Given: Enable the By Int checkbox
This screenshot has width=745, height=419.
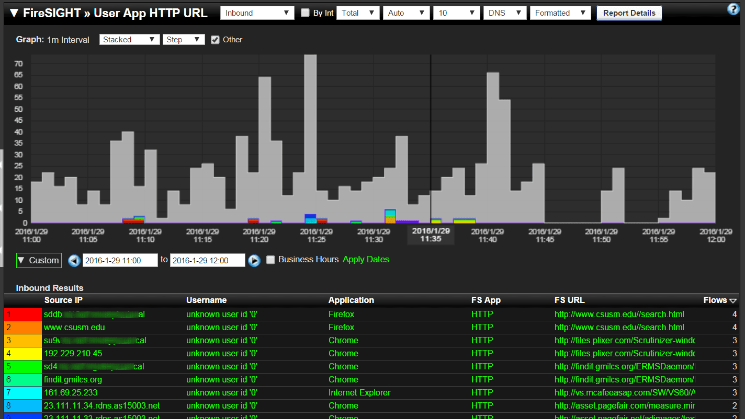Looking at the screenshot, I should pos(305,13).
